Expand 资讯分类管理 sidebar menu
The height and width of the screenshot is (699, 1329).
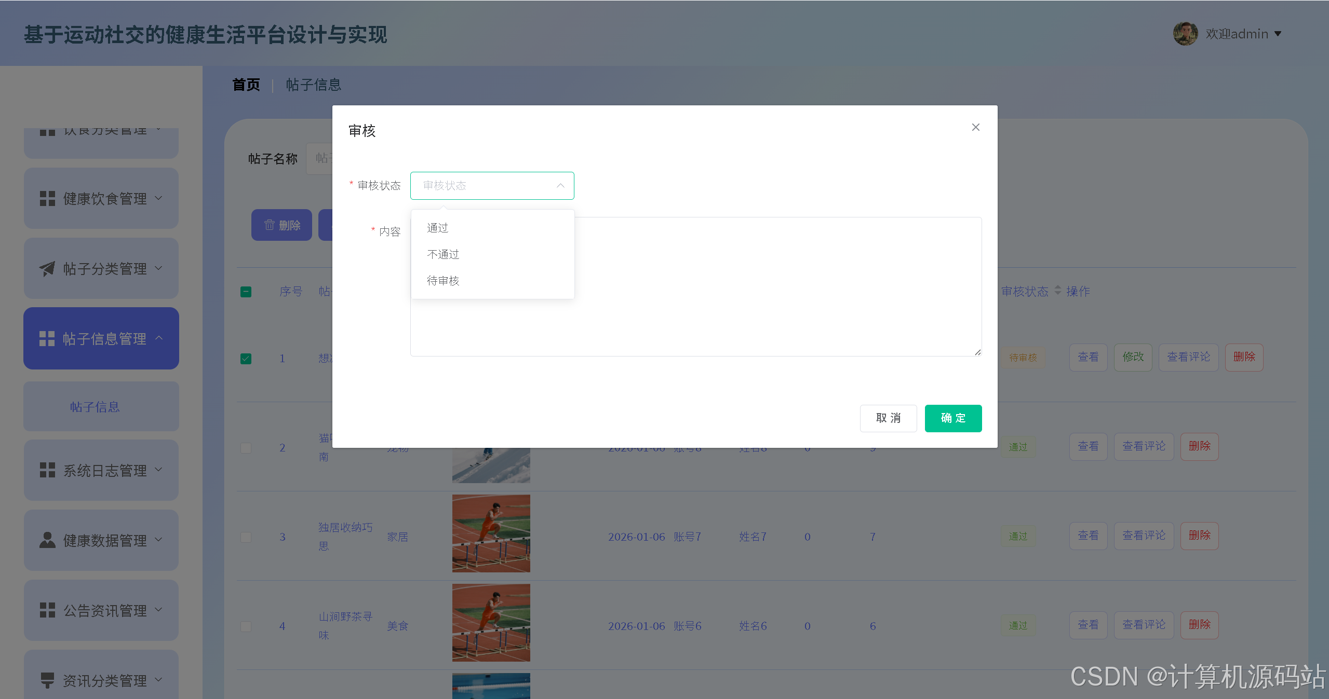101,675
